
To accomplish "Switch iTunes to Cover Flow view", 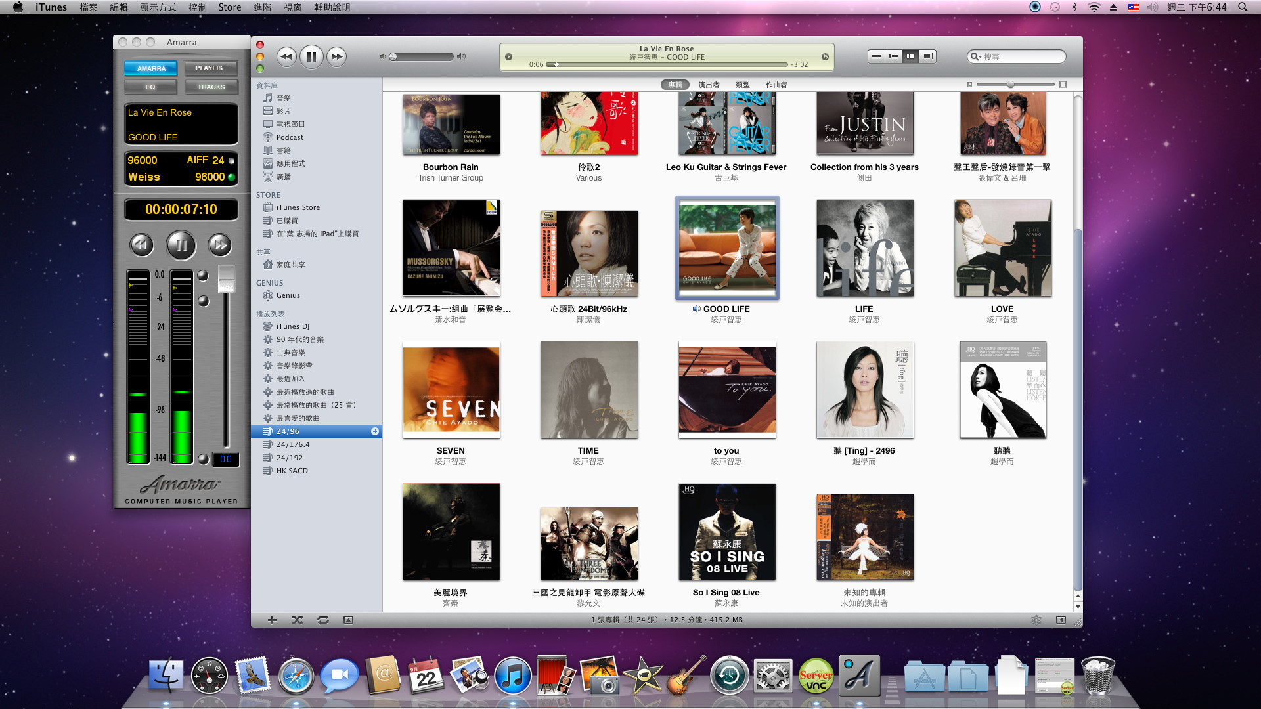I will point(927,56).
